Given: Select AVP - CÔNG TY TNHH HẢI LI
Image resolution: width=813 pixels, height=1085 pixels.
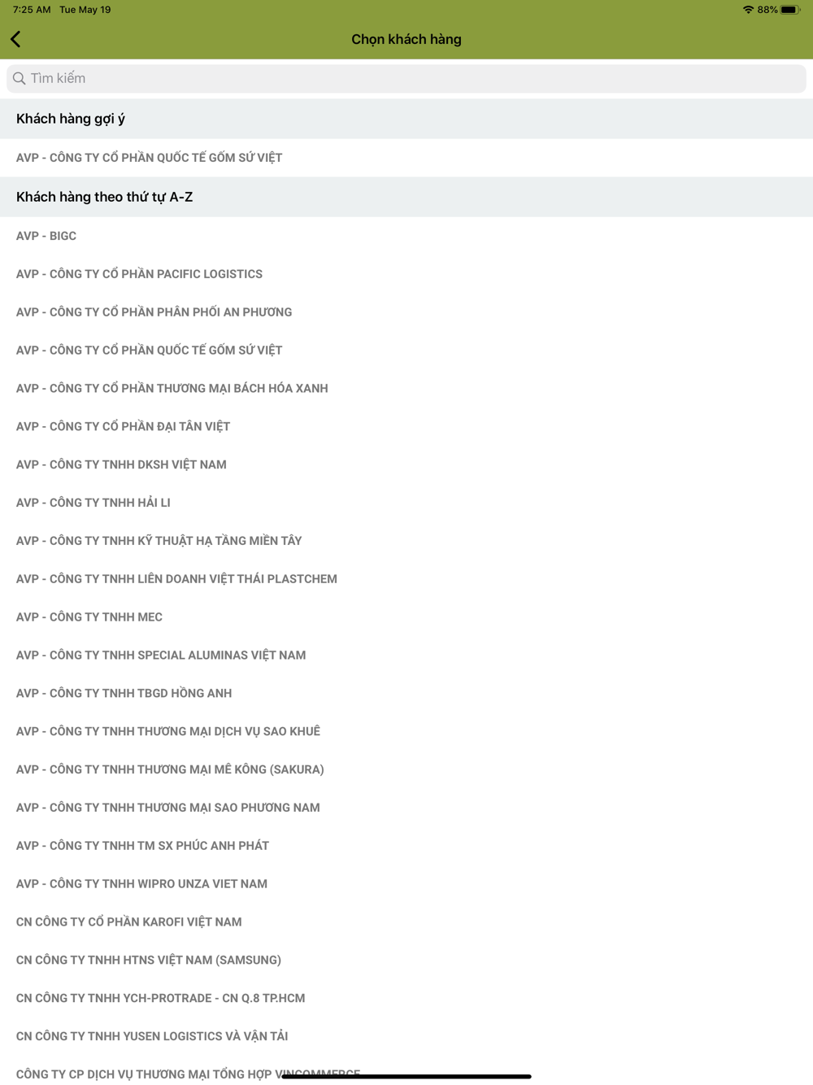Looking at the screenshot, I should [x=406, y=503].
